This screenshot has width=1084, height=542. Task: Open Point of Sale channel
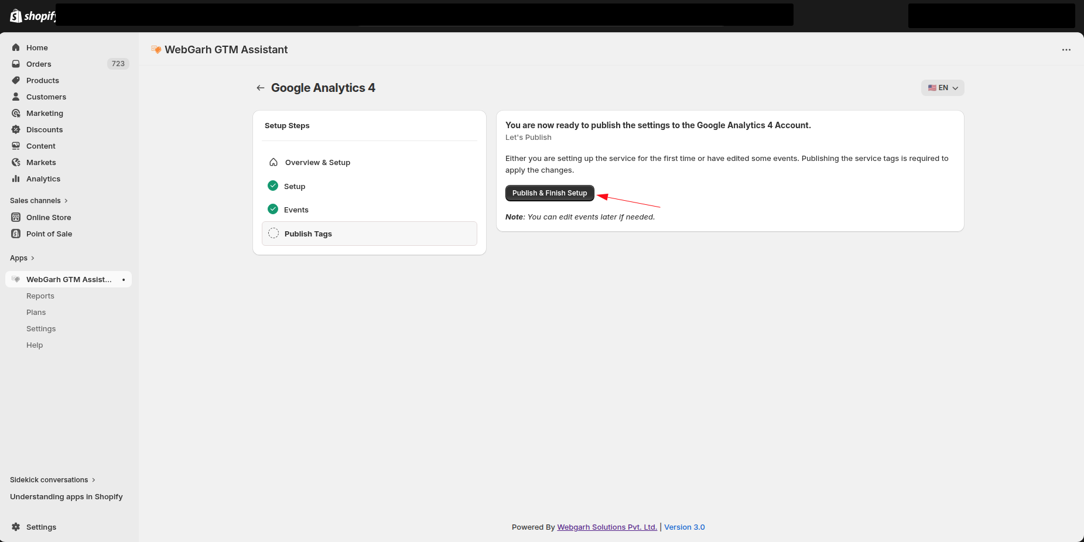coord(69,234)
